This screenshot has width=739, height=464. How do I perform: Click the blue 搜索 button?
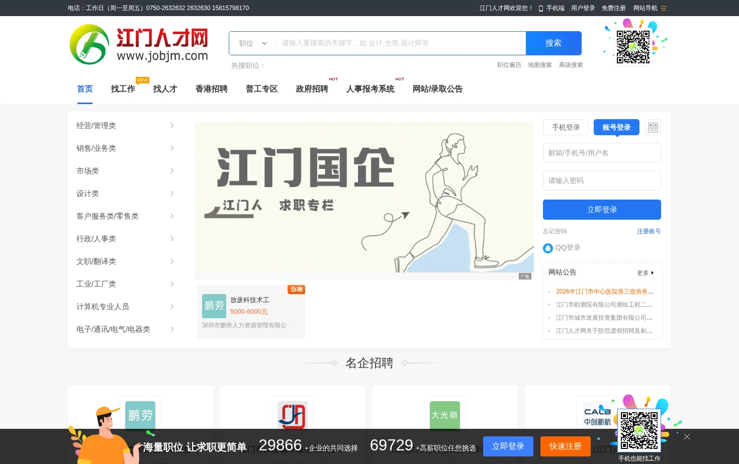click(x=553, y=43)
